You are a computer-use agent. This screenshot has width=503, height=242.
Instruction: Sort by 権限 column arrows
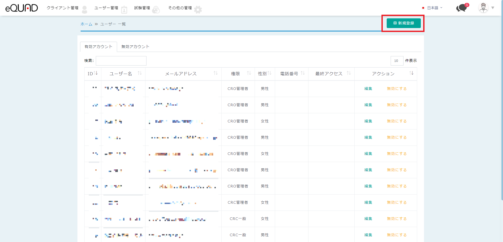(249, 73)
